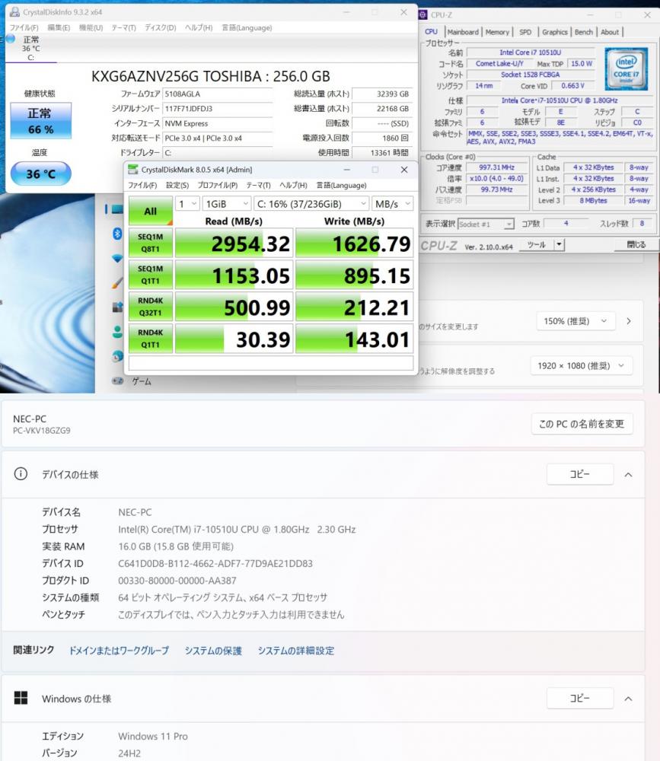Click the CPU-Z title bar icon
This screenshot has width=660, height=761.
[423, 14]
